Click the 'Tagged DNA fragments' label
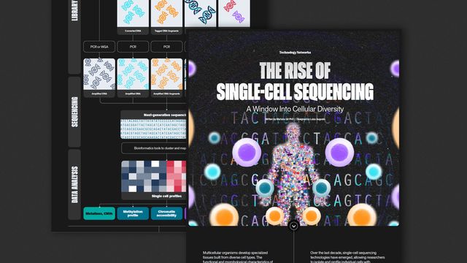The width and height of the screenshot is (467, 263). (x=166, y=31)
